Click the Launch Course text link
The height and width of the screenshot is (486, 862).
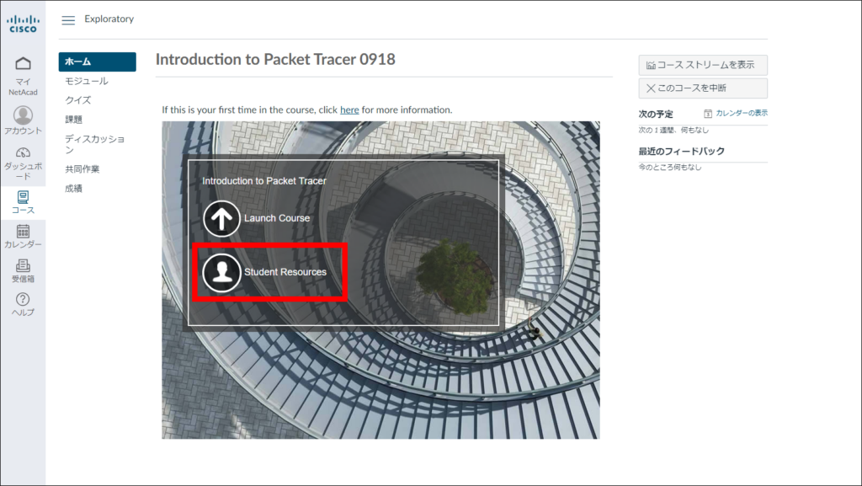(x=277, y=218)
